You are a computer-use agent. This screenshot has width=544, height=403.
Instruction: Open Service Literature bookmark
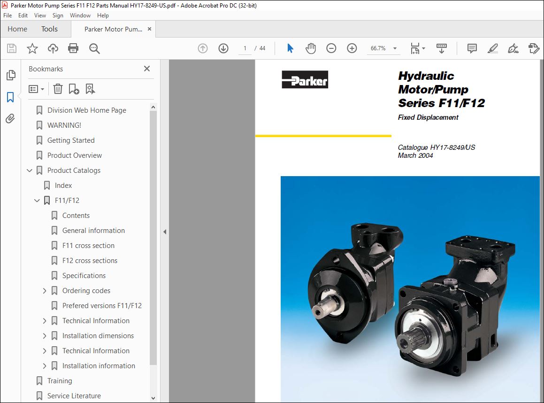pyautogui.click(x=74, y=396)
